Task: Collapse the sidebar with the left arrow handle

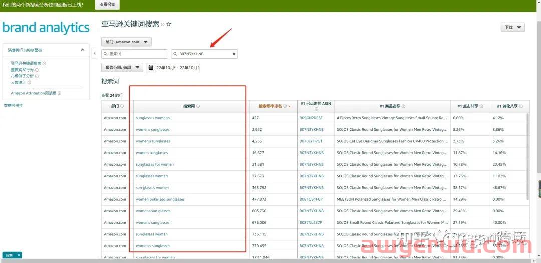Action: 95,54
